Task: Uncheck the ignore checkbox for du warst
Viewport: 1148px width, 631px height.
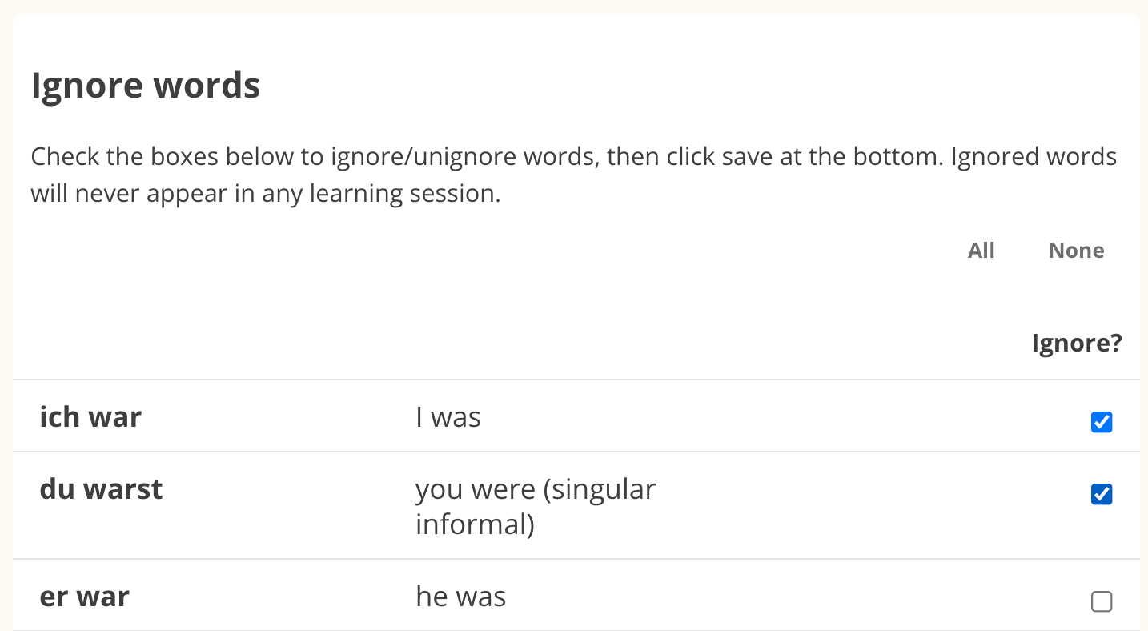Action: pos(1102,495)
